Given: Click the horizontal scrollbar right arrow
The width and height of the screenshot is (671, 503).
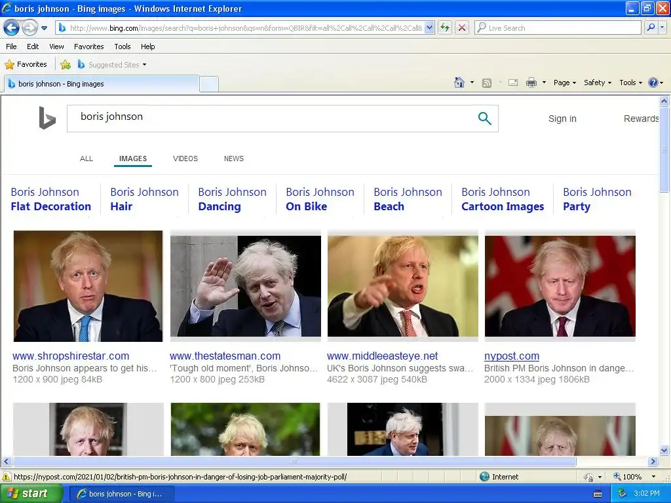Looking at the screenshot, I should pos(653,462).
